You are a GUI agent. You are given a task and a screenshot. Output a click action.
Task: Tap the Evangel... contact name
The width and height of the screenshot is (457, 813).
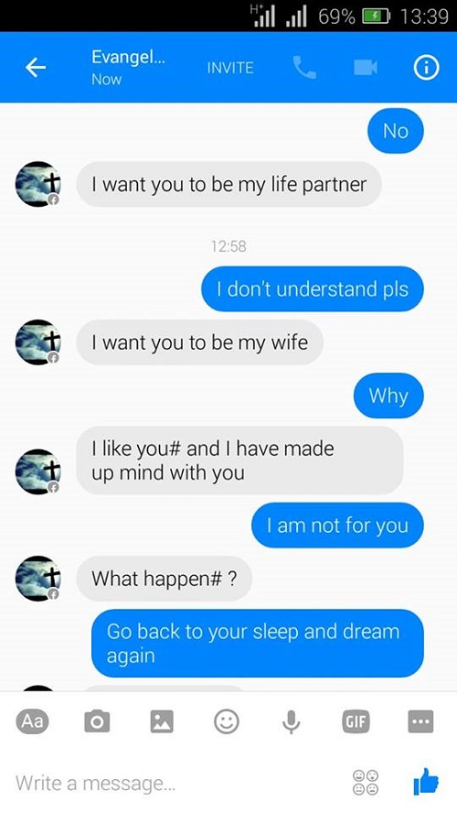[128, 57]
